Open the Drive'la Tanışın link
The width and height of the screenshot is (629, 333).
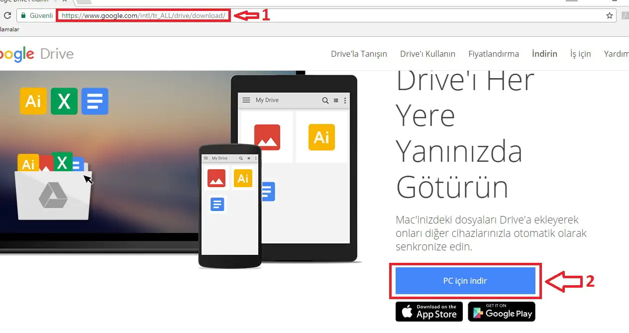point(359,54)
